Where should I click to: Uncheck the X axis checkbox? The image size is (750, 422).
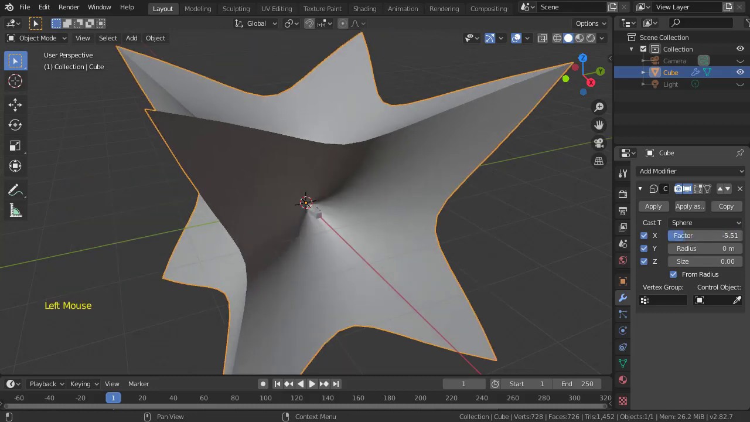[644, 236]
